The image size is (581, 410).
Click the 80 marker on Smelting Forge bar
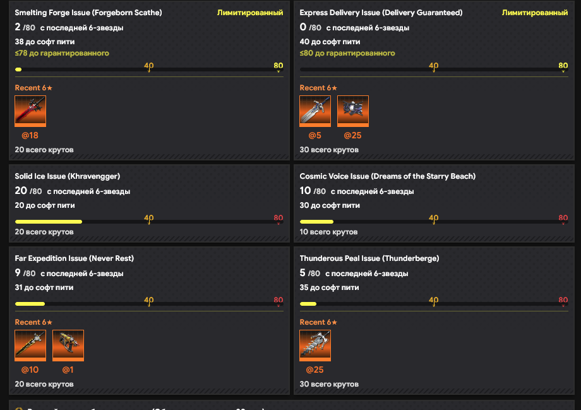pyautogui.click(x=279, y=66)
